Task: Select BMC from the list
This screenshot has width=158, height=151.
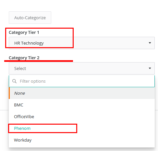Action: [x=82, y=105]
